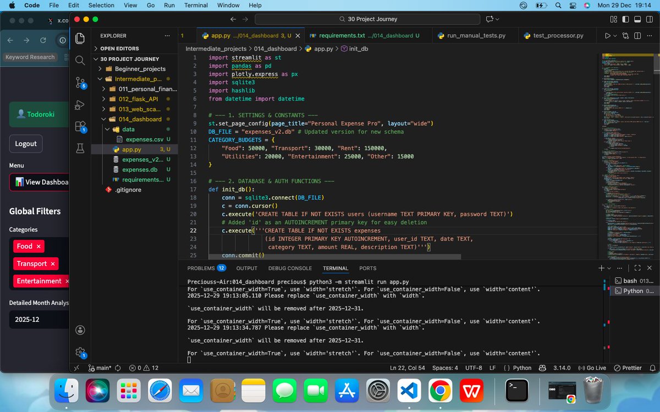Click the compare changes icon in editor toolbar
Image resolution: width=660 pixels, height=412 pixels.
click(x=626, y=36)
